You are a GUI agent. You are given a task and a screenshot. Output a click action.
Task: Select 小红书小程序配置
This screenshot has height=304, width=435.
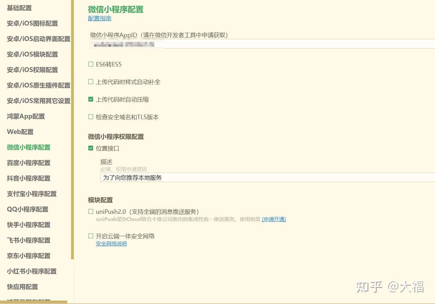pyautogui.click(x=32, y=271)
